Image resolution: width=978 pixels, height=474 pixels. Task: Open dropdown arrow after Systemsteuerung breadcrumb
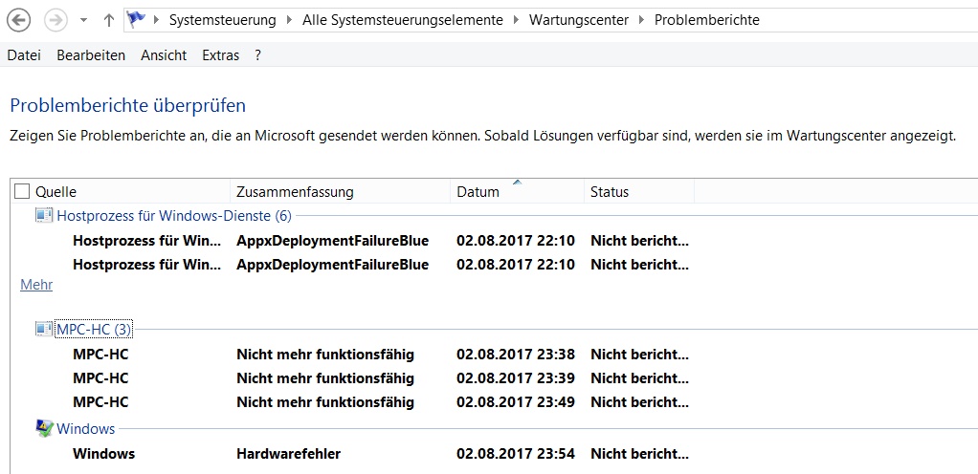289,21
